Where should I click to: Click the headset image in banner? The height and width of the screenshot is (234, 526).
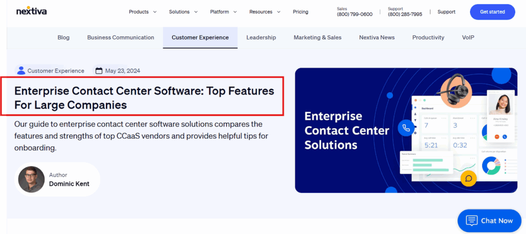click(456, 90)
